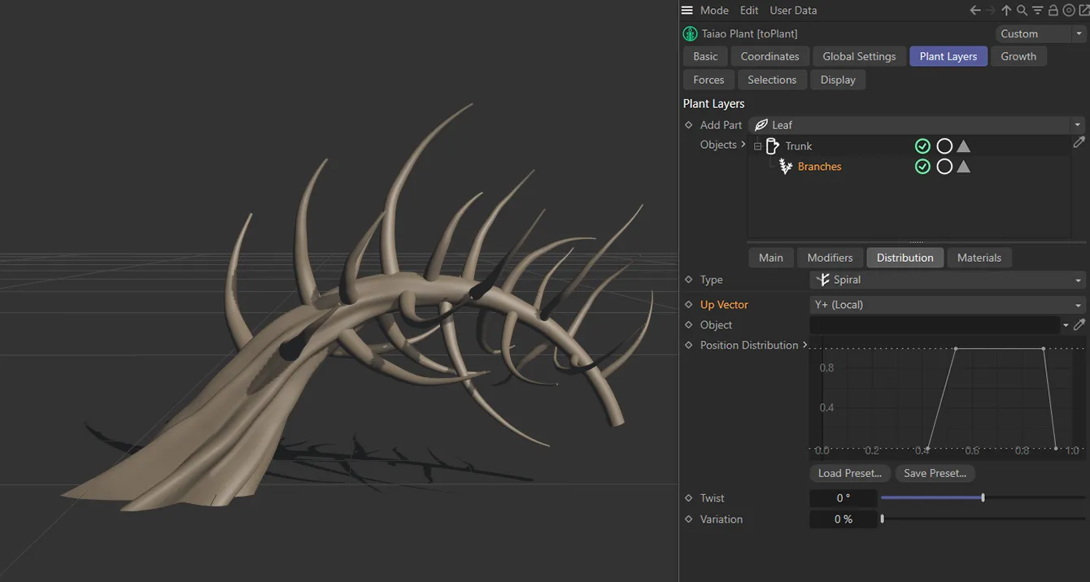Click the Leaf icon beside Add Part
Screen dimensions: 1090x582
(x=762, y=124)
